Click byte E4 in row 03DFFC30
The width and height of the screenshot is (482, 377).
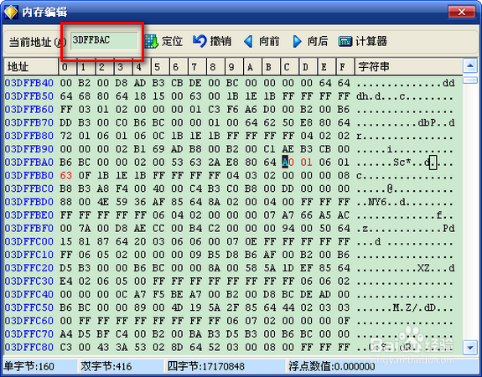(66, 281)
